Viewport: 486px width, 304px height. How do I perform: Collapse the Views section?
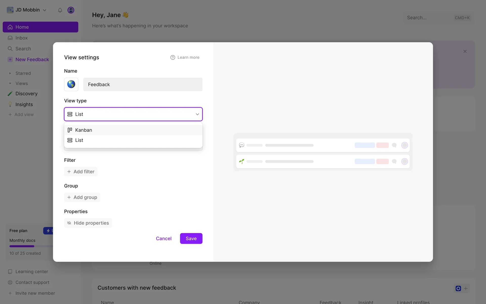(10, 83)
